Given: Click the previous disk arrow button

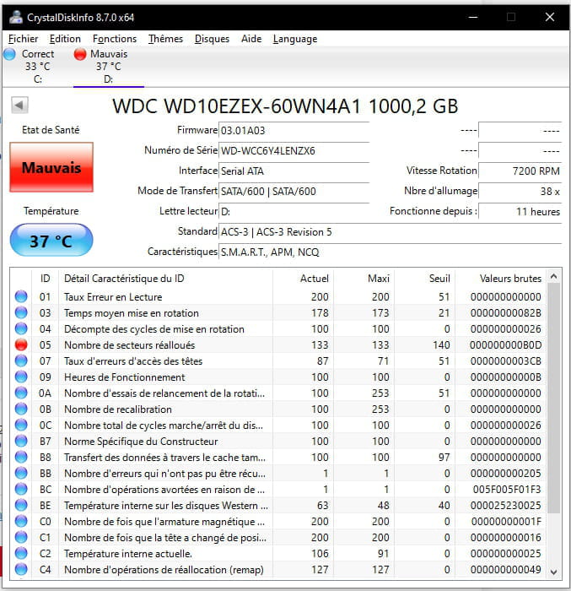Looking at the screenshot, I should 19,105.
